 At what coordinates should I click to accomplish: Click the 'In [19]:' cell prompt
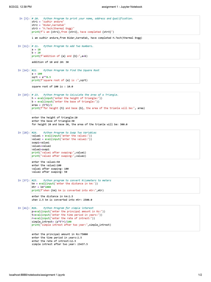click(x=24, y=95)
